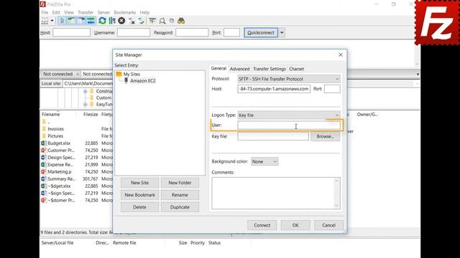Screen dimensions: 460x258
Task: Click the Duplicate button
Action: click(x=180, y=207)
